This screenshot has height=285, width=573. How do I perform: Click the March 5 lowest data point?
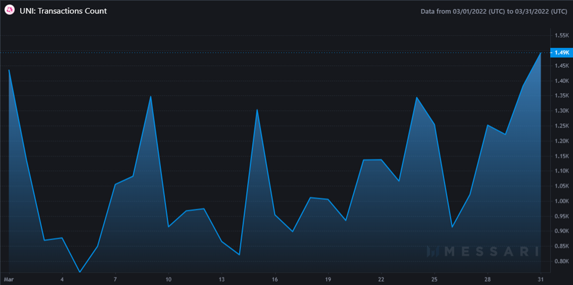click(x=80, y=272)
